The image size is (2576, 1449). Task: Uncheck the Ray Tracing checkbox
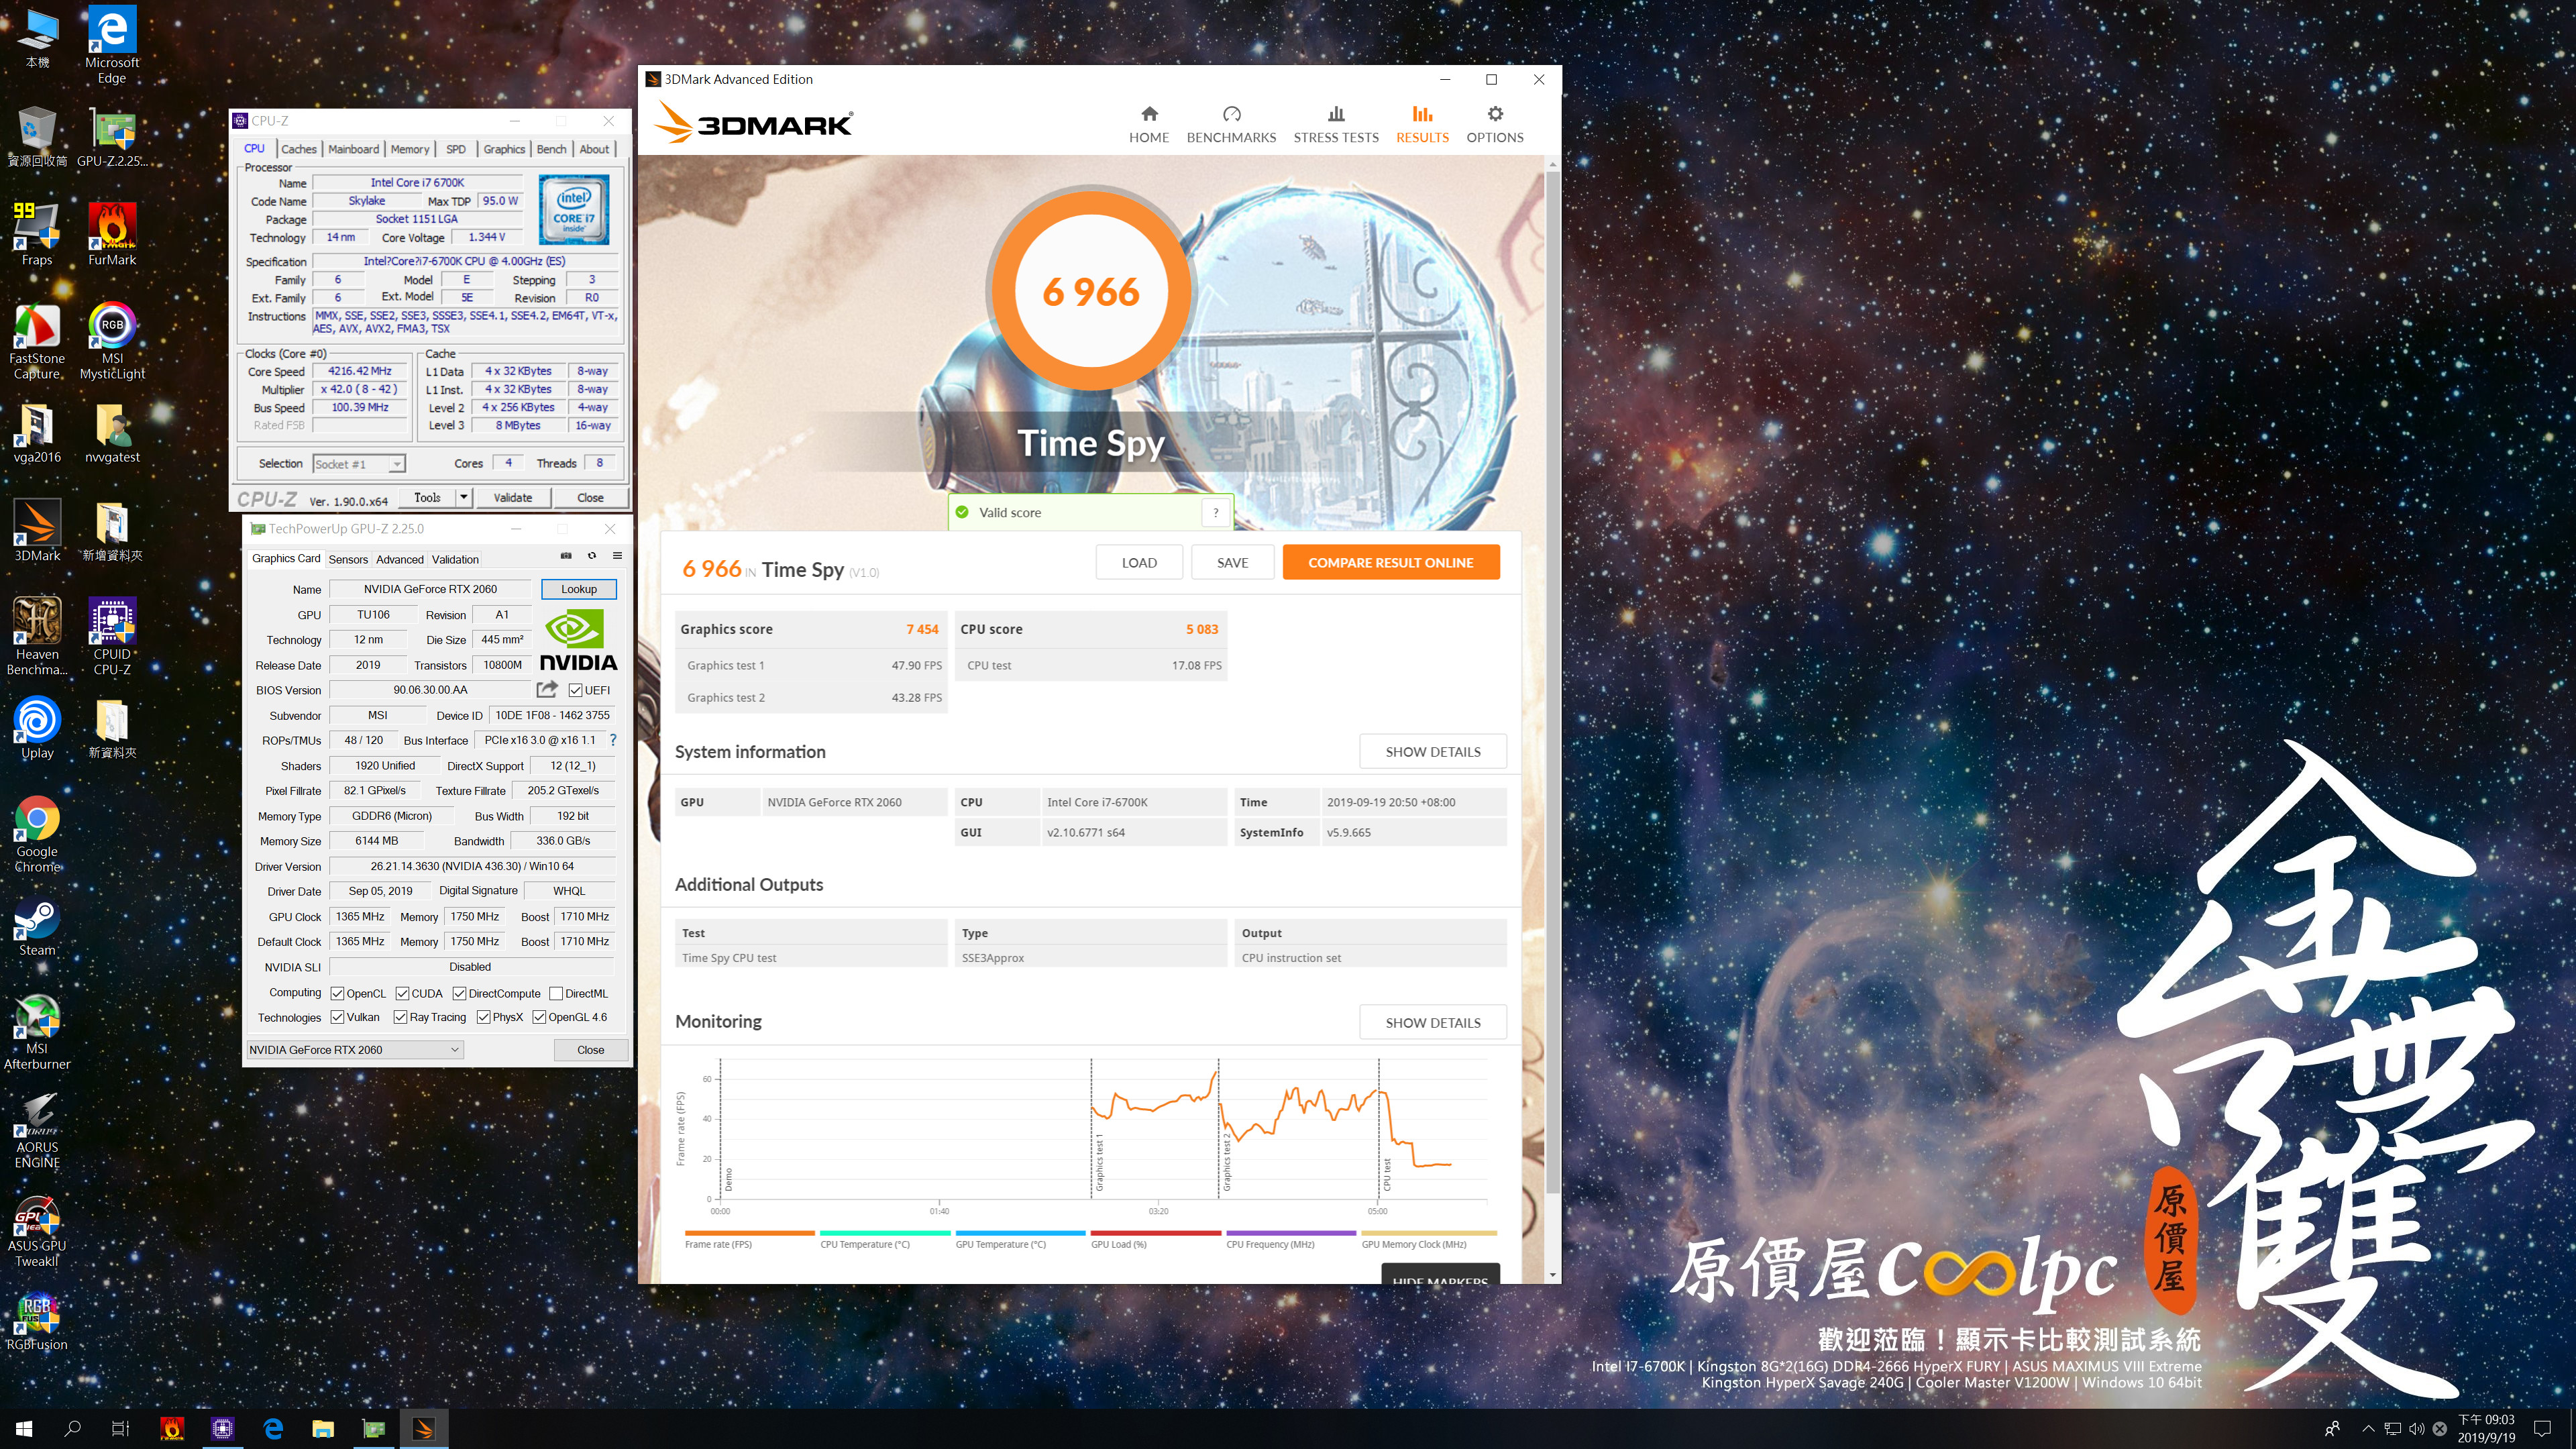pyautogui.click(x=400, y=1017)
